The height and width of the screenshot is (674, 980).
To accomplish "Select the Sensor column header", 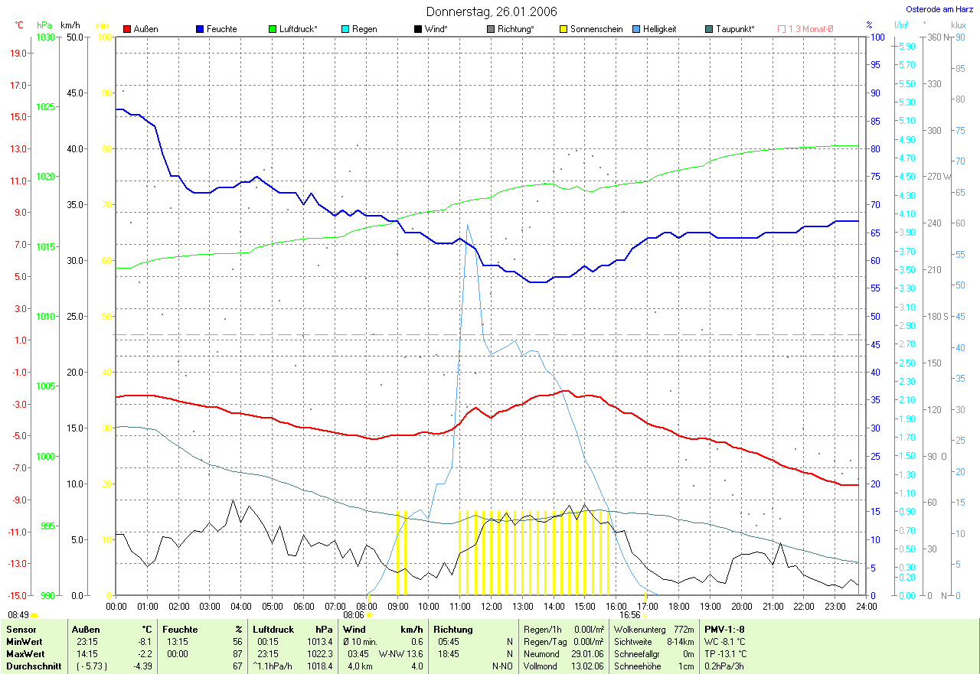I will [x=21, y=629].
